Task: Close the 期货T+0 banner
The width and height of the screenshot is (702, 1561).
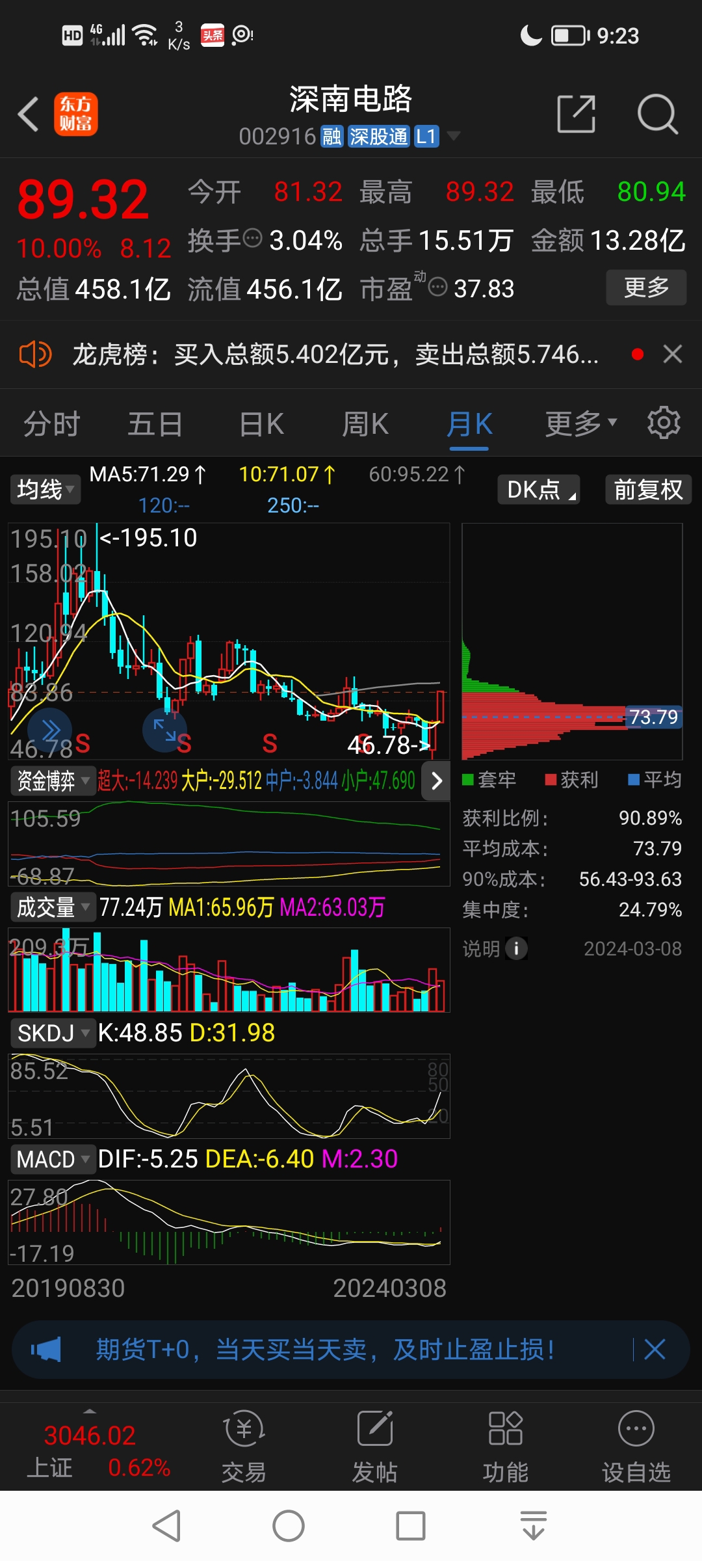Action: point(655,1350)
